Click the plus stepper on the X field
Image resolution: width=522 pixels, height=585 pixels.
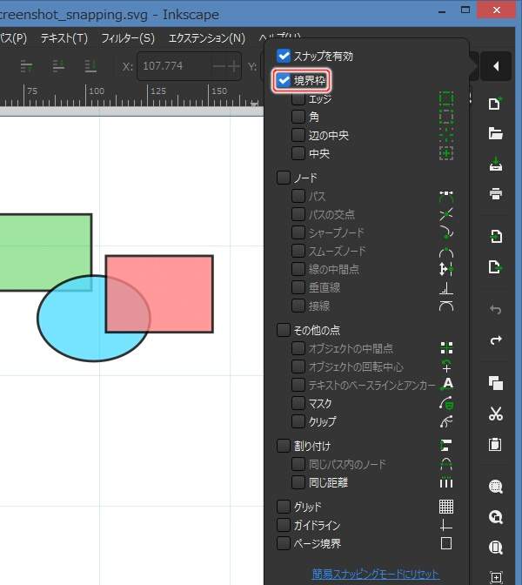pyautogui.click(x=233, y=66)
